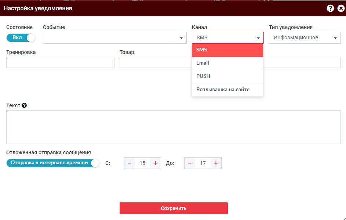Increase the До end hour with plus
Image resolution: width=346 pixels, height=220 pixels.
click(216, 163)
